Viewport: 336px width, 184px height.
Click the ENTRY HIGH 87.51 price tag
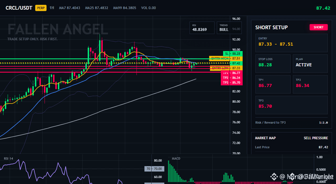pos(226,58)
